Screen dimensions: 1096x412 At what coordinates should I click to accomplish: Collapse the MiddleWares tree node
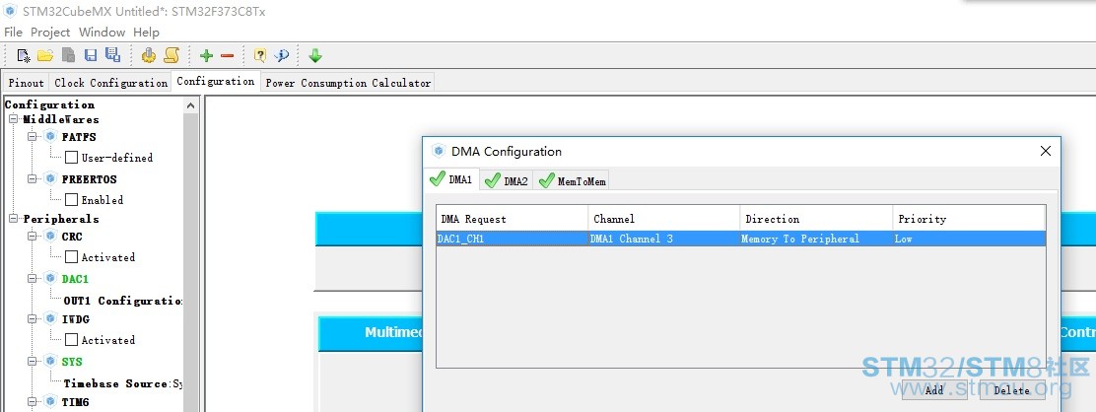click(x=13, y=119)
